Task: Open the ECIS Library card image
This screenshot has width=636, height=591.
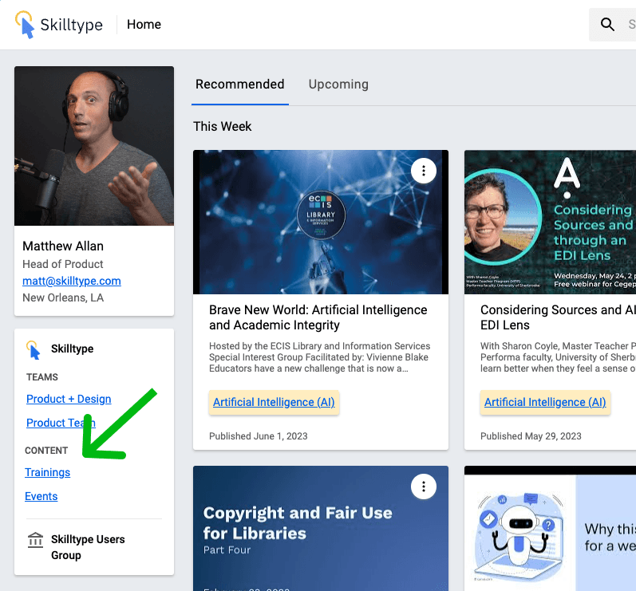Action: click(321, 223)
